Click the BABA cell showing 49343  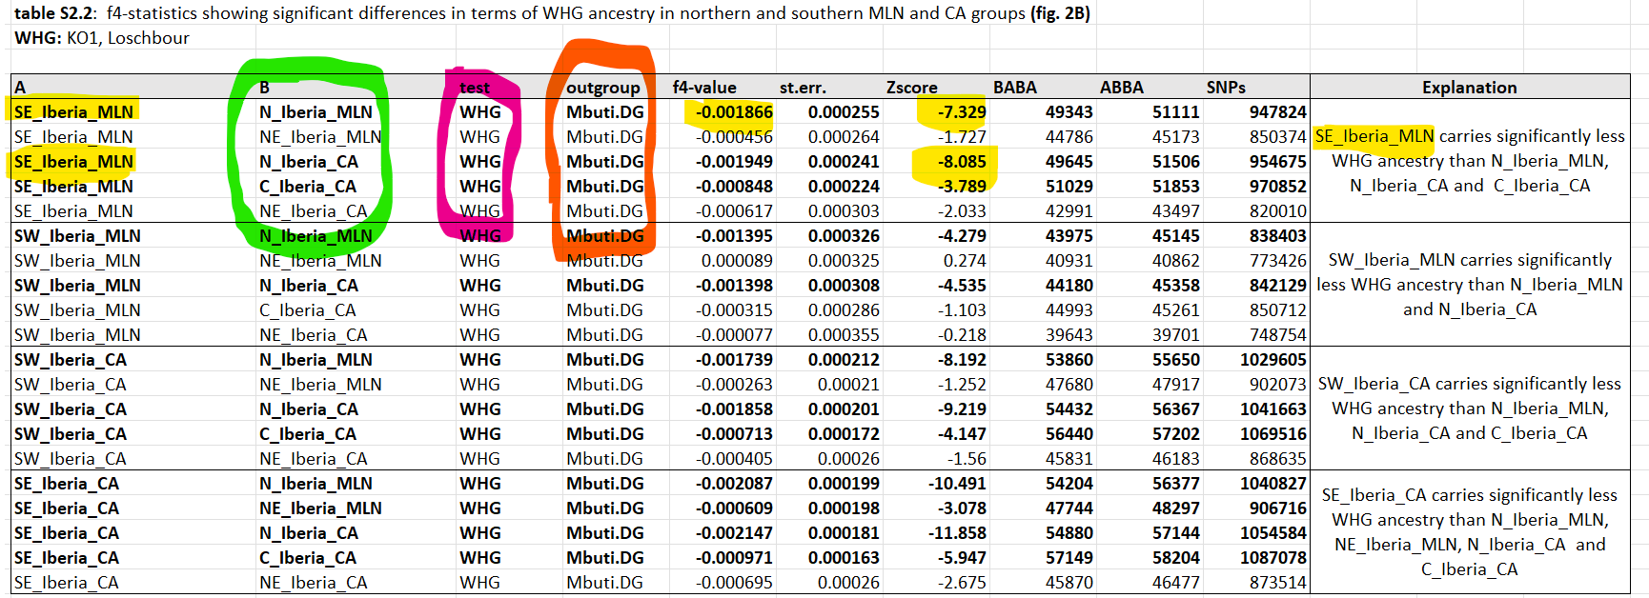coord(1069,112)
